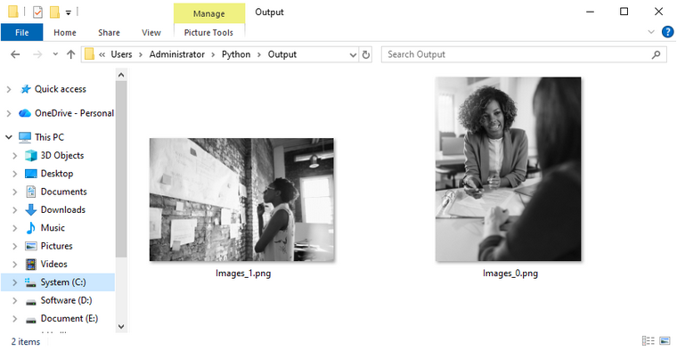Expand the ribbon with the chevron

click(x=651, y=32)
